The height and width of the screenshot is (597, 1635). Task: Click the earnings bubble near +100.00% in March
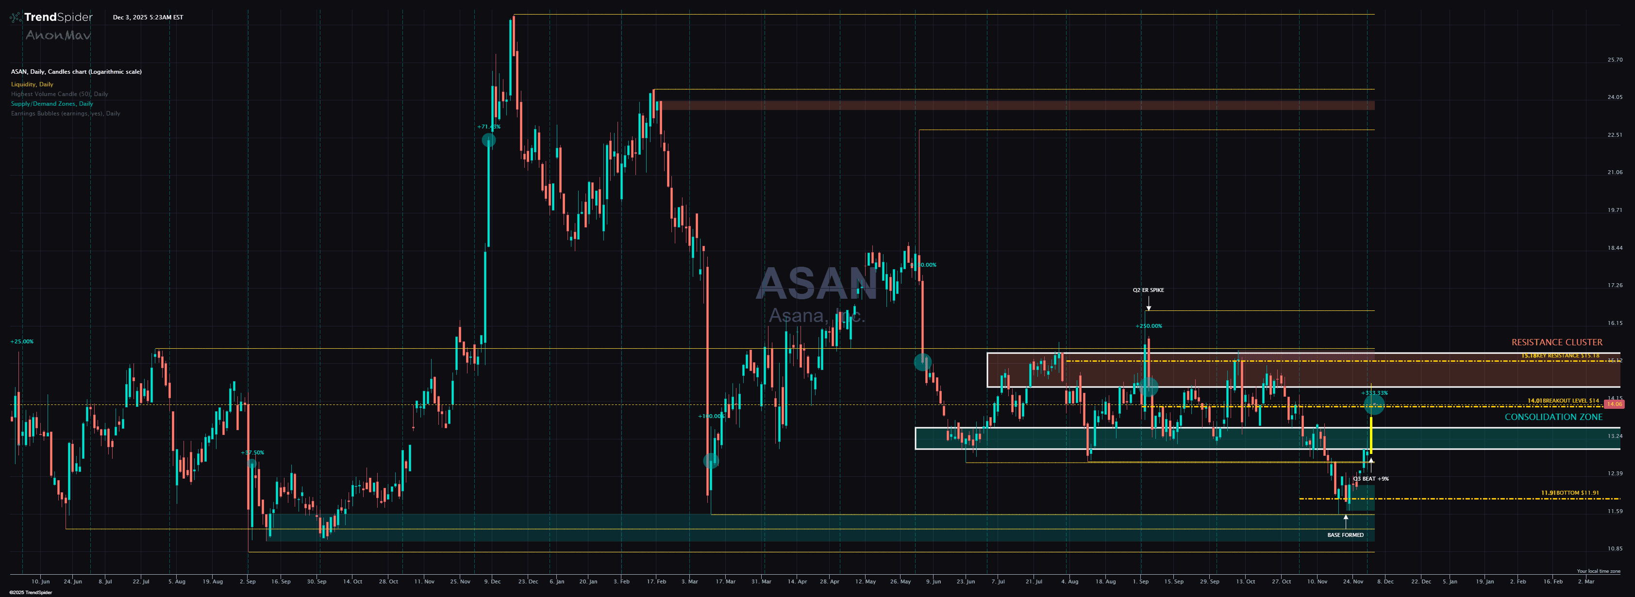711,461
